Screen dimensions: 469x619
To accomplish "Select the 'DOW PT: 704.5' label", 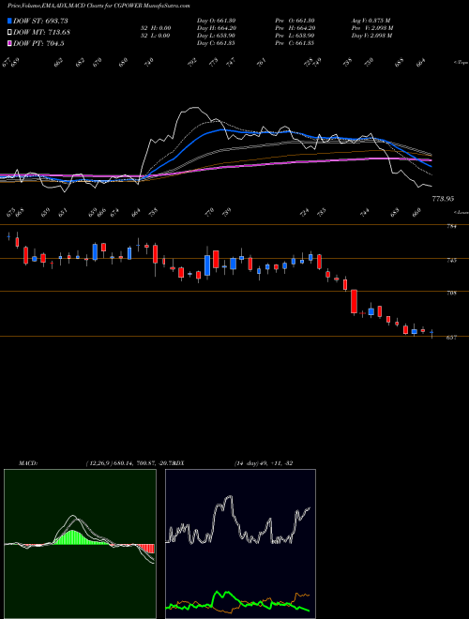I will tap(38, 43).
